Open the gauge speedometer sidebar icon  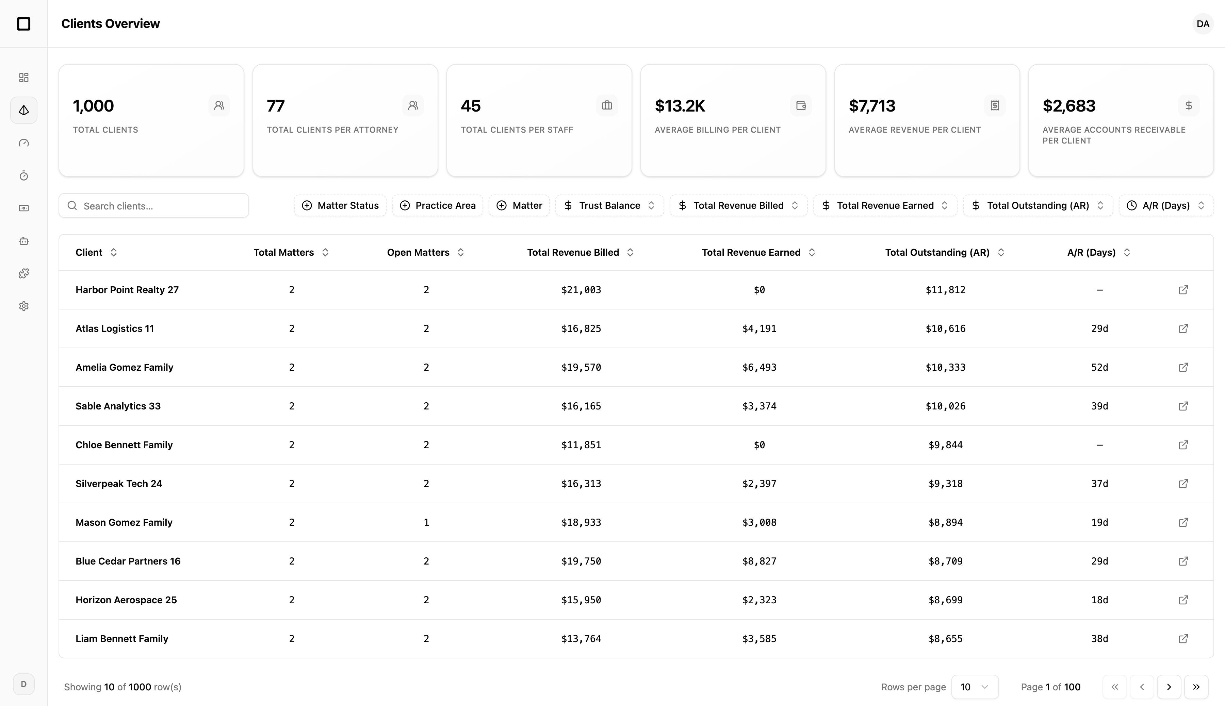[23, 143]
